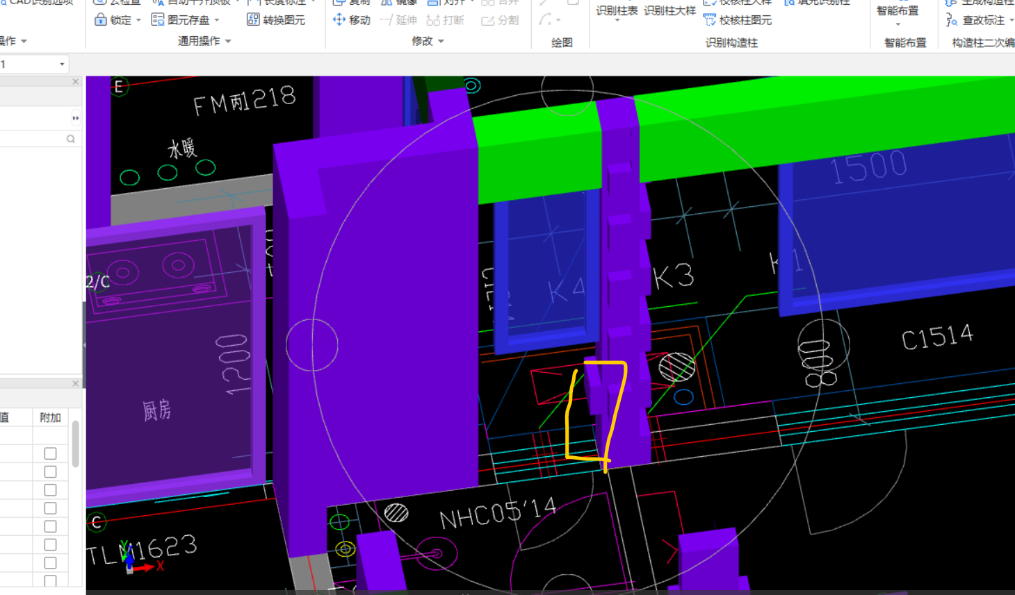Image resolution: width=1015 pixels, height=595 pixels.
Task: Select the 移动 move tool icon
Action: (339, 19)
